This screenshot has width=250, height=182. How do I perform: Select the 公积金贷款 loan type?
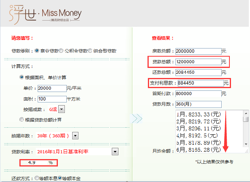click(x=61, y=50)
